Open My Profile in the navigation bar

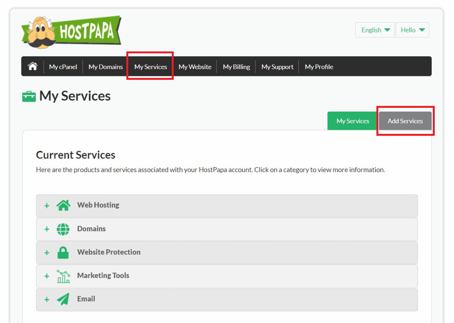tap(319, 67)
